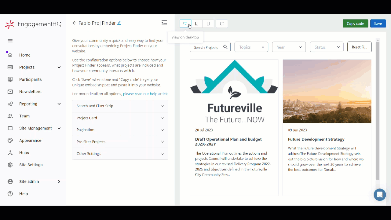
Task: Expand Site admin arrow
Action: [59, 182]
